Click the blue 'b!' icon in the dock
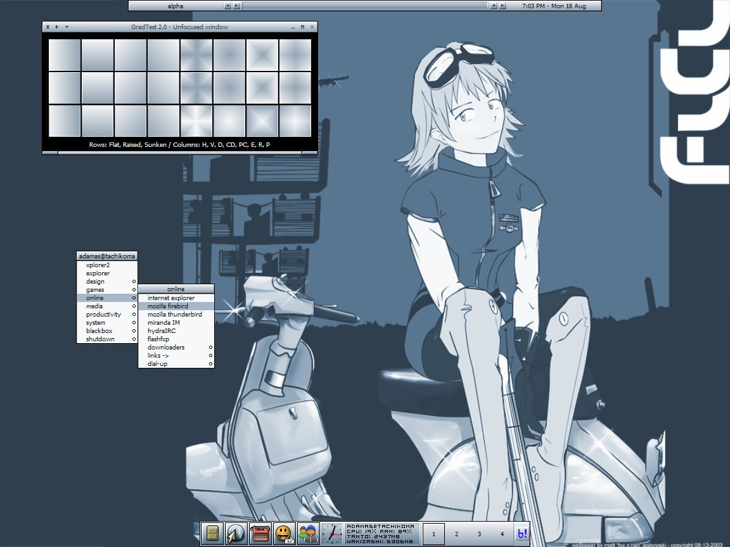Image resolution: width=730 pixels, height=547 pixels. point(522,534)
